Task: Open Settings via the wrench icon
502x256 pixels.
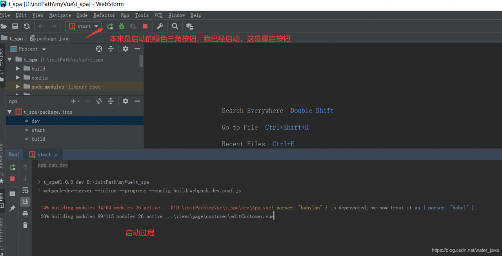Action: coord(160,26)
